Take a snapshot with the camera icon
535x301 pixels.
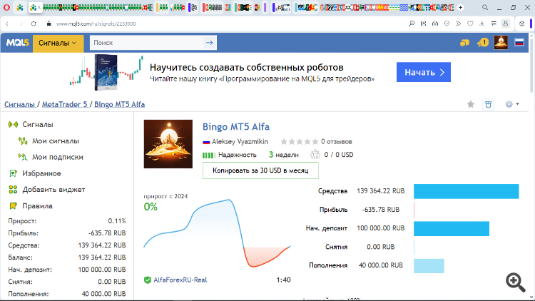point(435,24)
